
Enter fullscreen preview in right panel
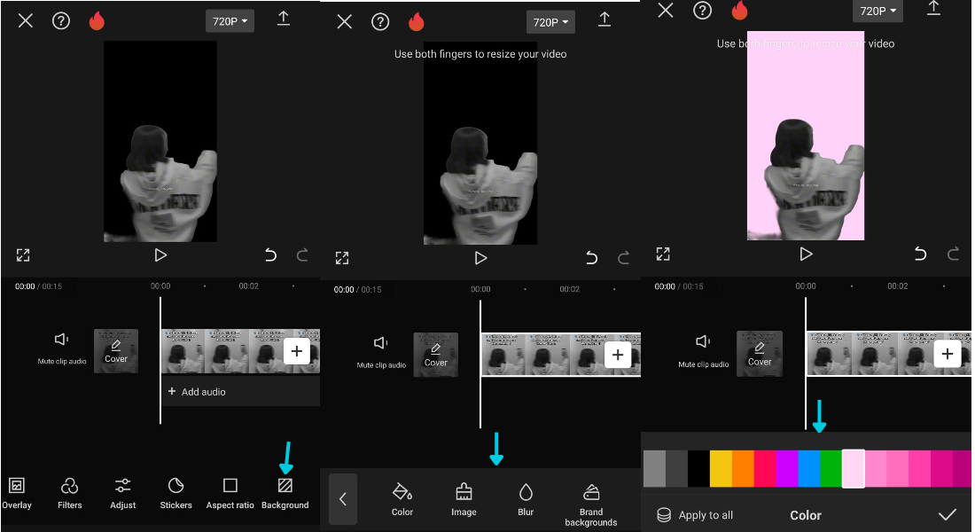click(663, 254)
